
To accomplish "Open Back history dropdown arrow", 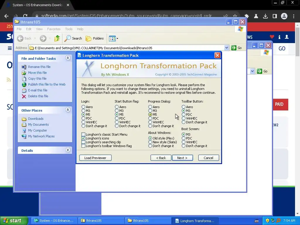I will click(x=35, y=38).
